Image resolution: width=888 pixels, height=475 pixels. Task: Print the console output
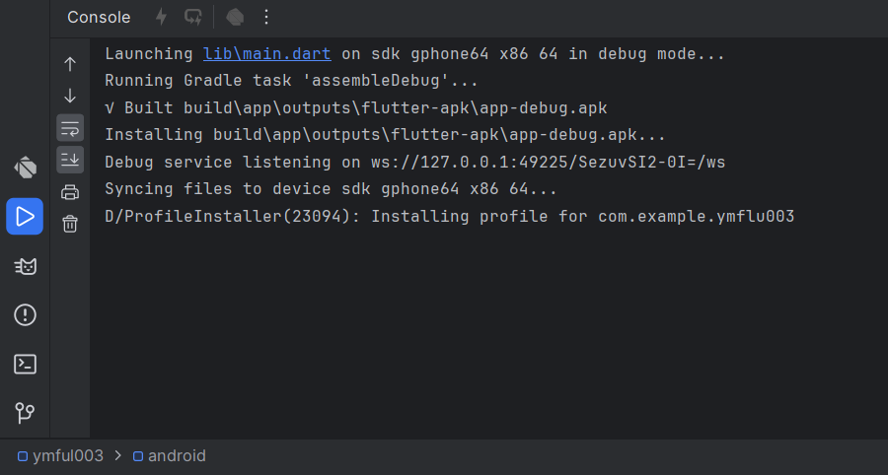pos(70,192)
